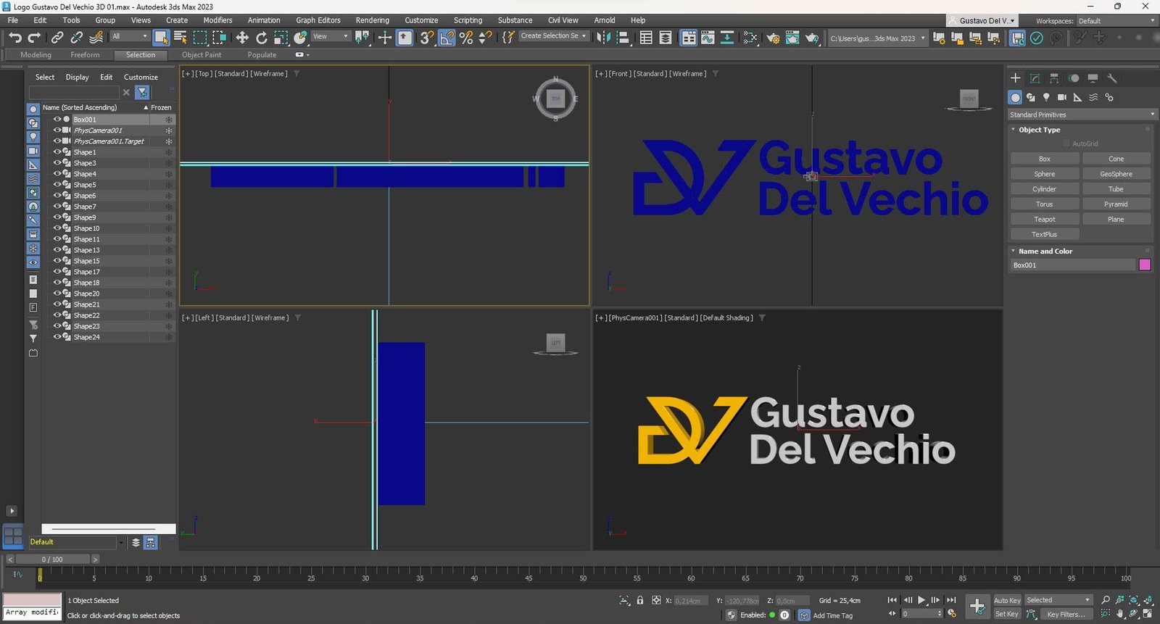Toggle visibility eye of Shape10
1160x624 pixels.
57,228
